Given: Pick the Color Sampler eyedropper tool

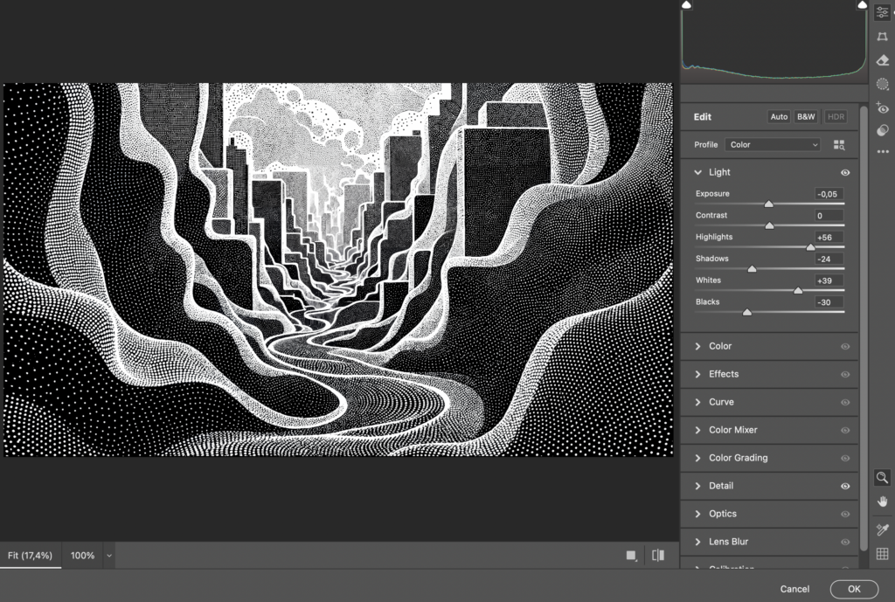Looking at the screenshot, I should [x=882, y=529].
